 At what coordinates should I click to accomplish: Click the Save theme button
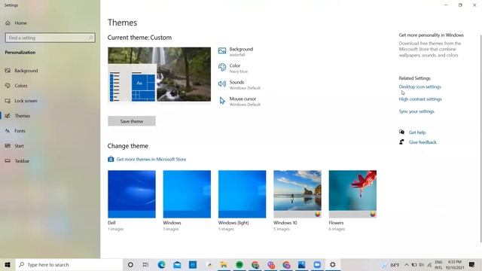click(x=132, y=121)
